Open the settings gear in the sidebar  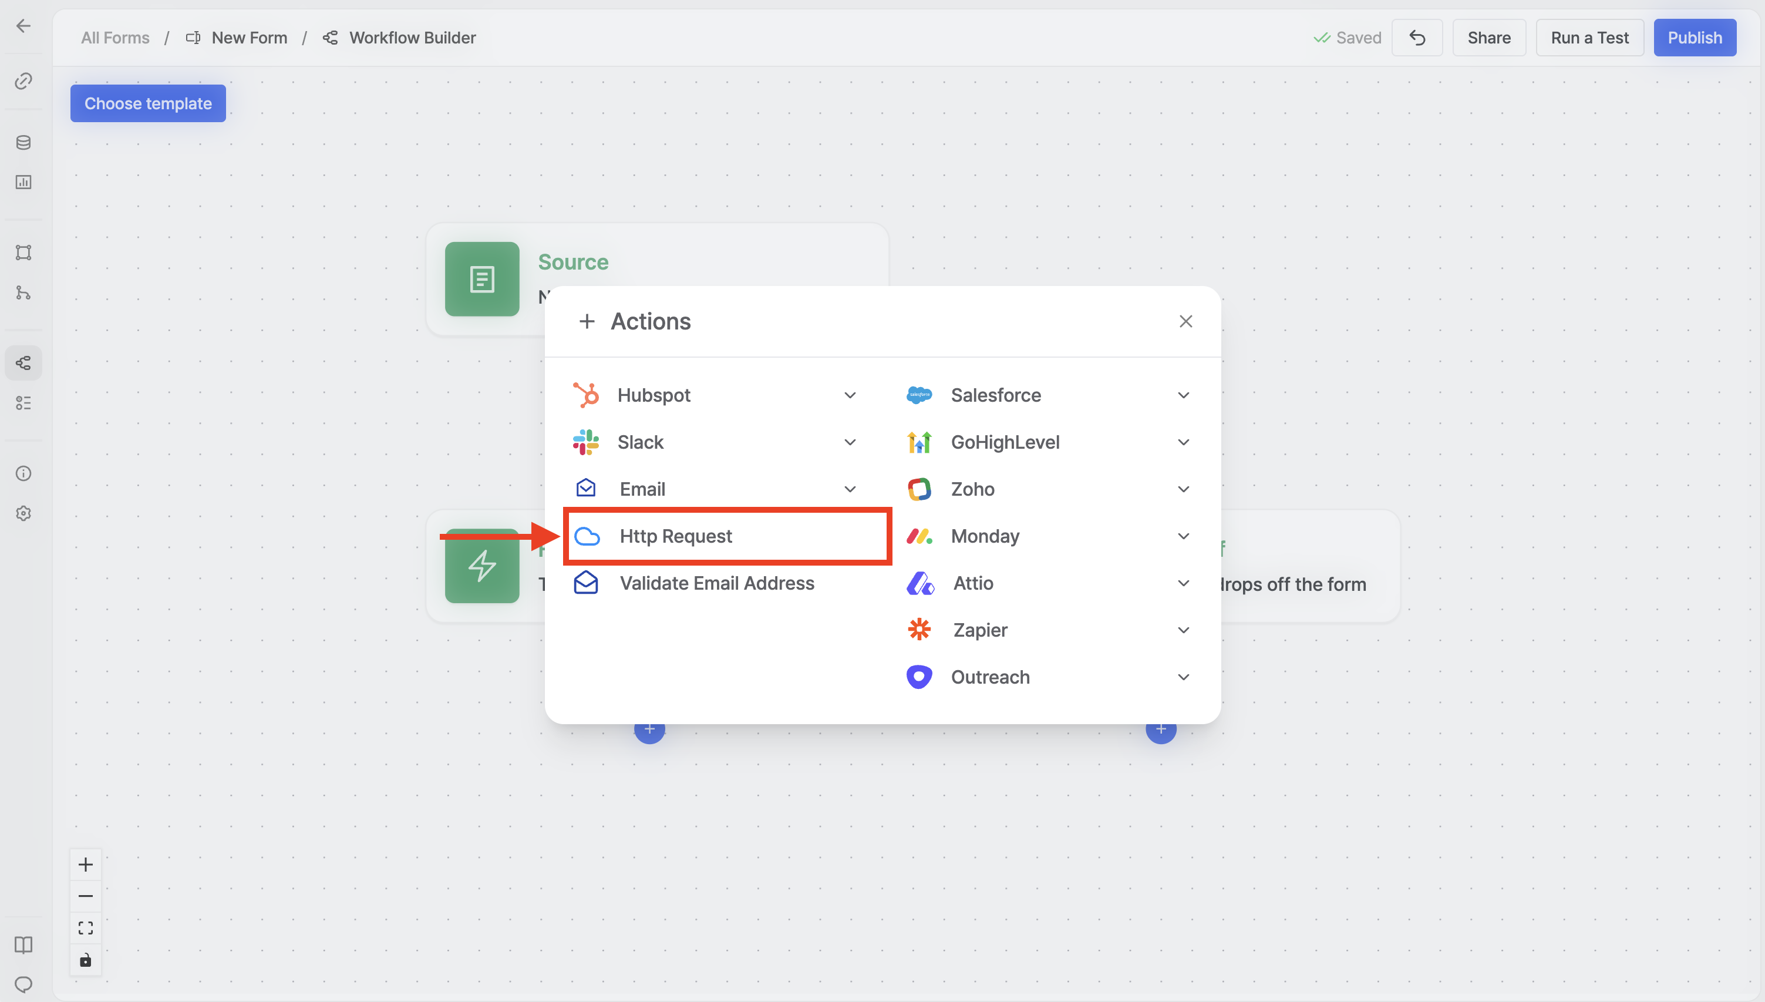pos(23,513)
